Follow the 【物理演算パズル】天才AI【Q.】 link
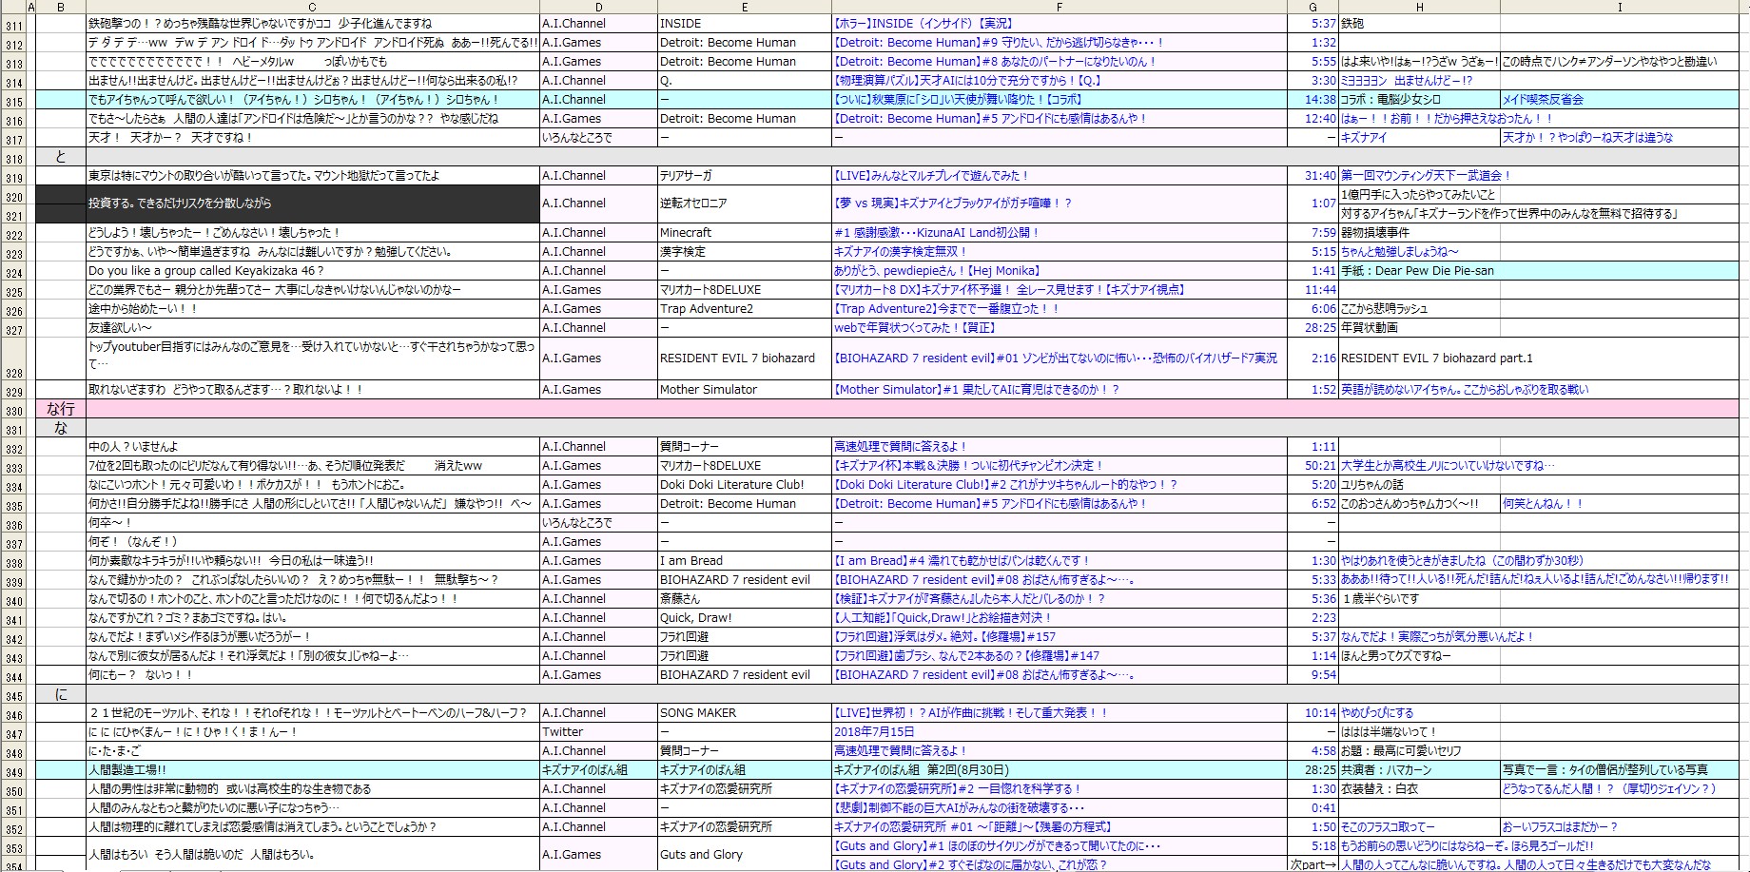 click(967, 80)
